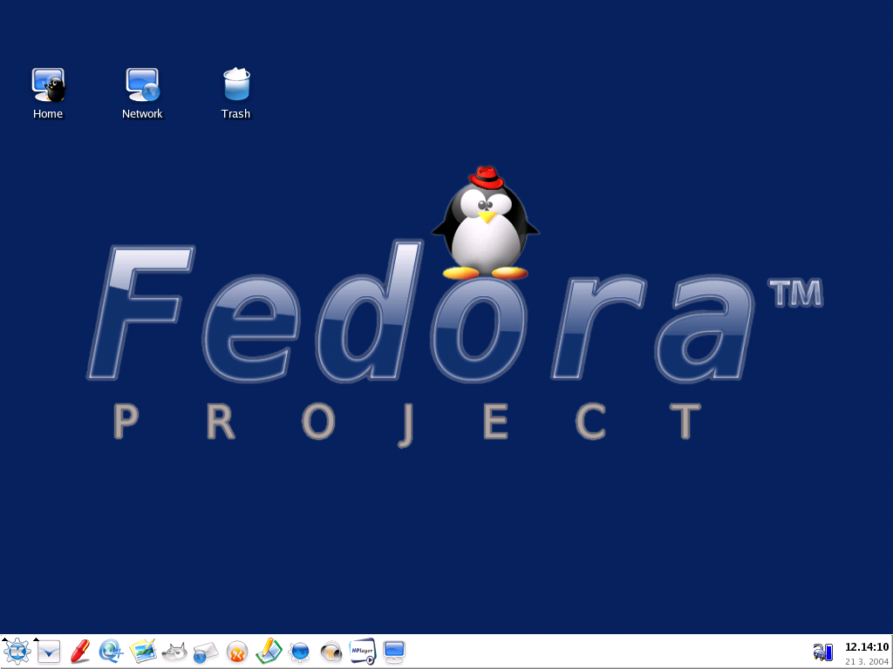This screenshot has width=893, height=669.
Task: Select the Network icon label text
Action: coord(142,114)
